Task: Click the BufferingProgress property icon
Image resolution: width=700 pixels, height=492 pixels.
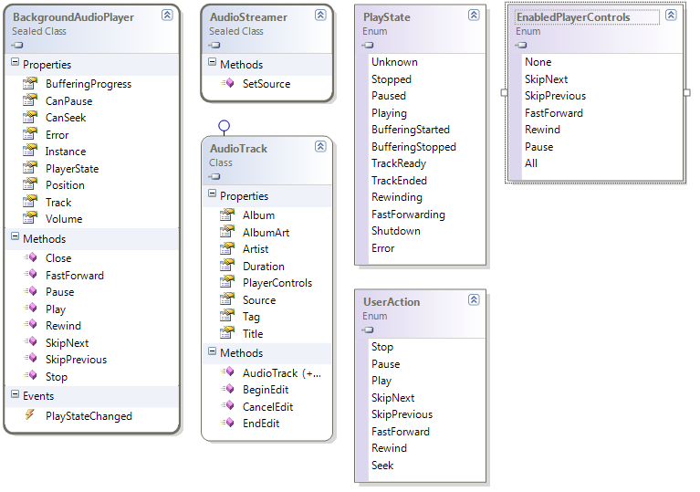Action: [30, 83]
